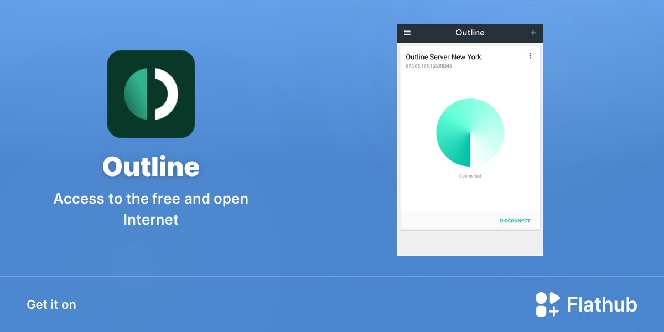Click the Outline app screenshot thumbnail
The width and height of the screenshot is (664, 332).
pyautogui.click(x=470, y=140)
